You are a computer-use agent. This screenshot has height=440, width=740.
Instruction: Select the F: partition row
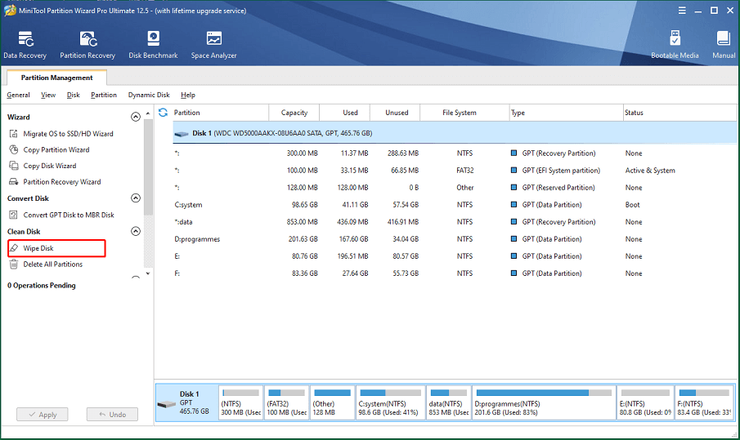click(x=455, y=273)
